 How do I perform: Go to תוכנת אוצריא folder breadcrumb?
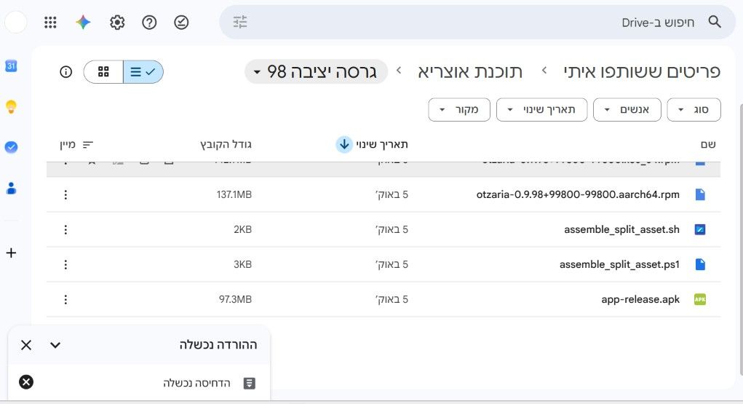(x=470, y=71)
